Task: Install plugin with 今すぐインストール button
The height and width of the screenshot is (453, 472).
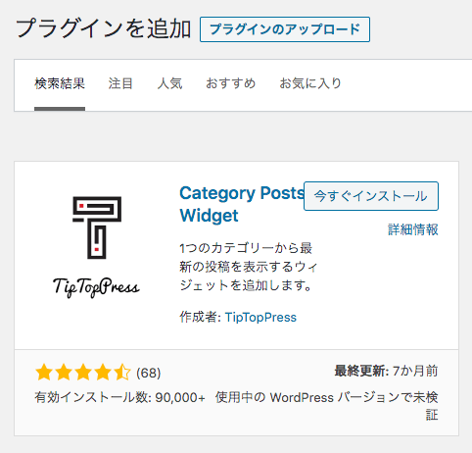Action: pos(371,196)
